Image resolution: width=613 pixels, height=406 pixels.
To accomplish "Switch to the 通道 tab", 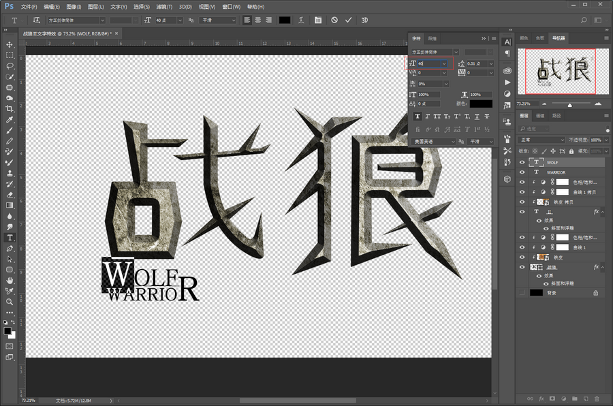I will (540, 116).
